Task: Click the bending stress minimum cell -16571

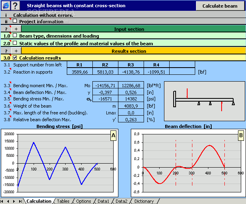Action: click(x=105, y=99)
